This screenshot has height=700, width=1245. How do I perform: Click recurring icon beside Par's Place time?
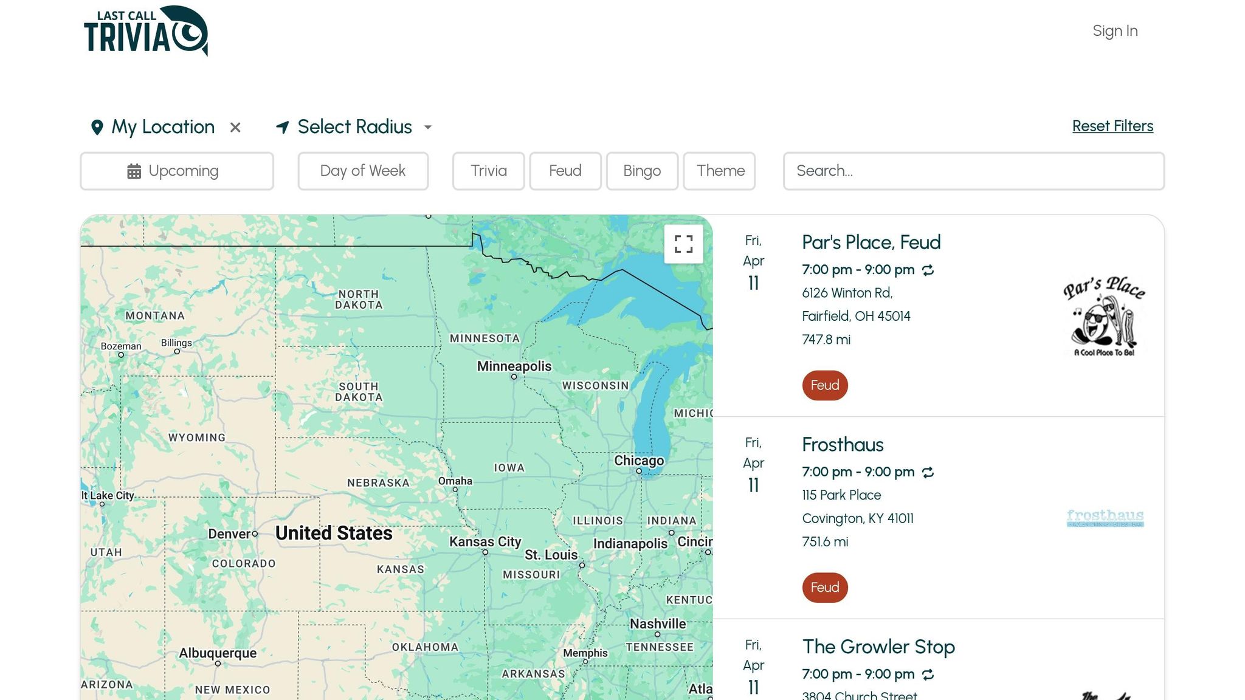928,270
